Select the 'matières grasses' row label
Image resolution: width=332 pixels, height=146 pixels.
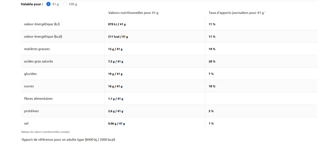(37, 49)
